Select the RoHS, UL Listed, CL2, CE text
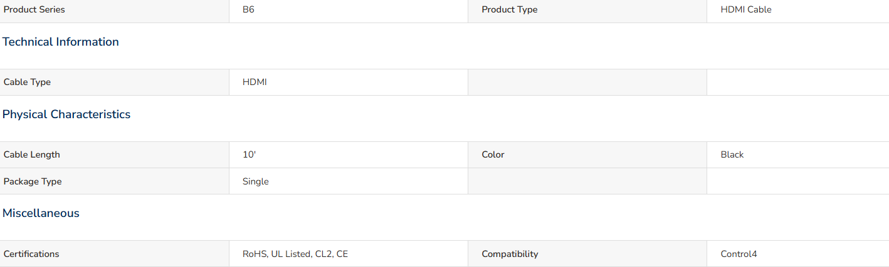This screenshot has width=889, height=267. click(295, 254)
